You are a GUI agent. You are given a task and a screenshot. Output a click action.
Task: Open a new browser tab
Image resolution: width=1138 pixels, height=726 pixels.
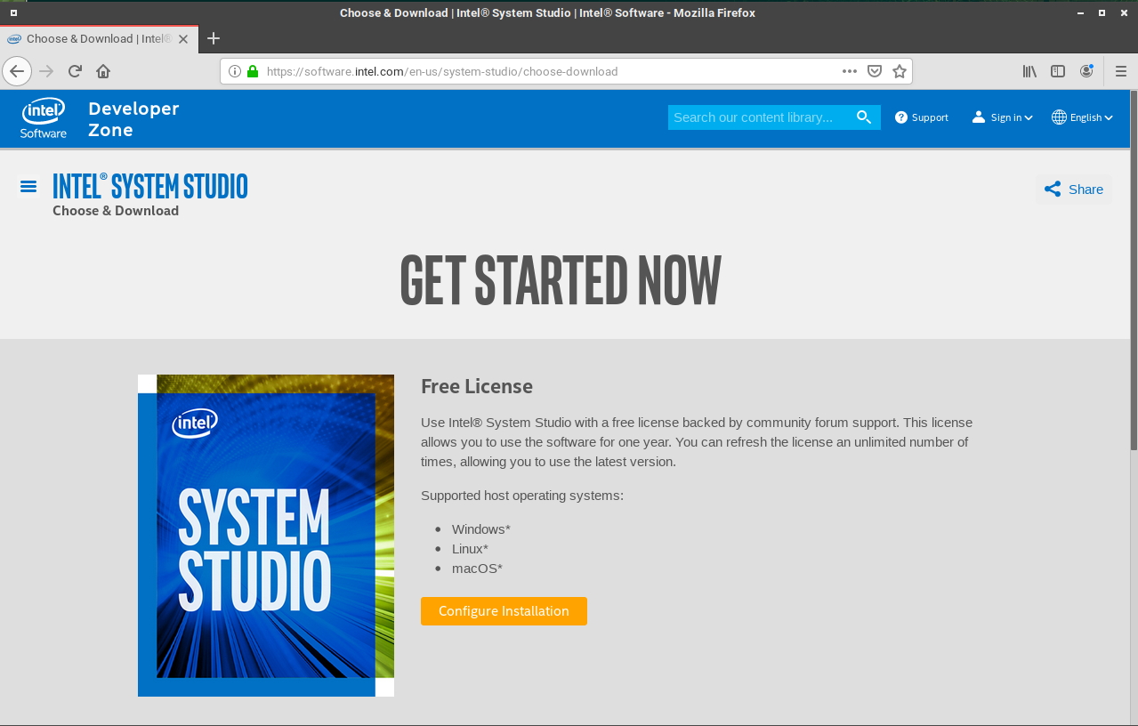click(214, 38)
